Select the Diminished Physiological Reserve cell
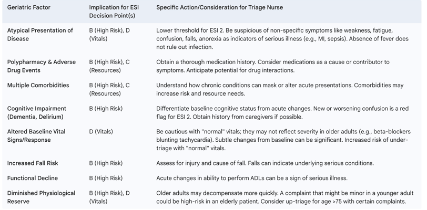The height and width of the screenshot is (210, 427). [41, 197]
